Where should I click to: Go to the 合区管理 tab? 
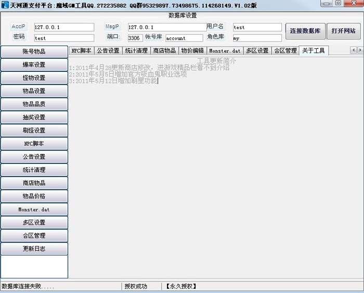click(285, 50)
